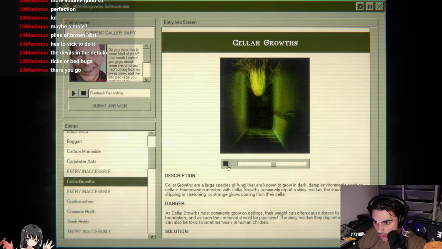The image size is (442, 249).
Task: Click the caller transcript scrollbar thumb
Action: click(x=146, y=56)
